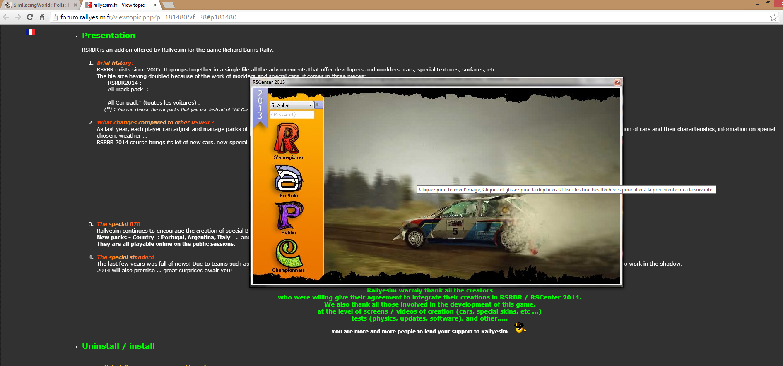Click the address bar URL

pyautogui.click(x=148, y=17)
